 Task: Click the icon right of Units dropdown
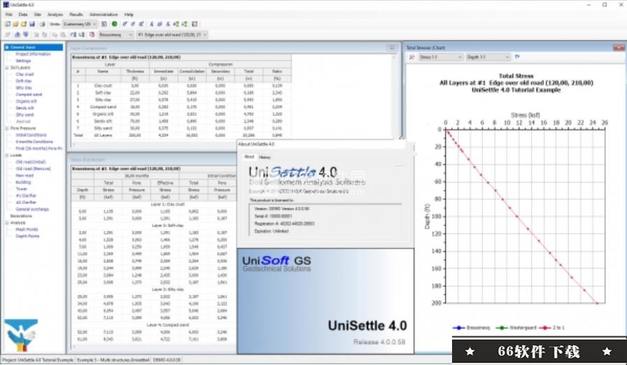(x=104, y=24)
